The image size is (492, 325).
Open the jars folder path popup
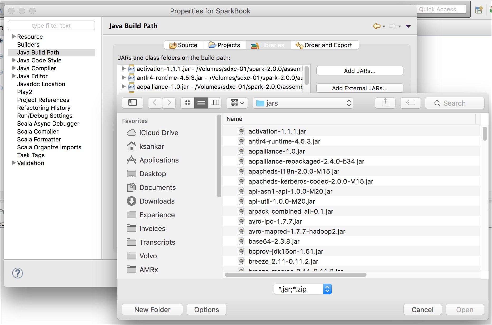(303, 103)
